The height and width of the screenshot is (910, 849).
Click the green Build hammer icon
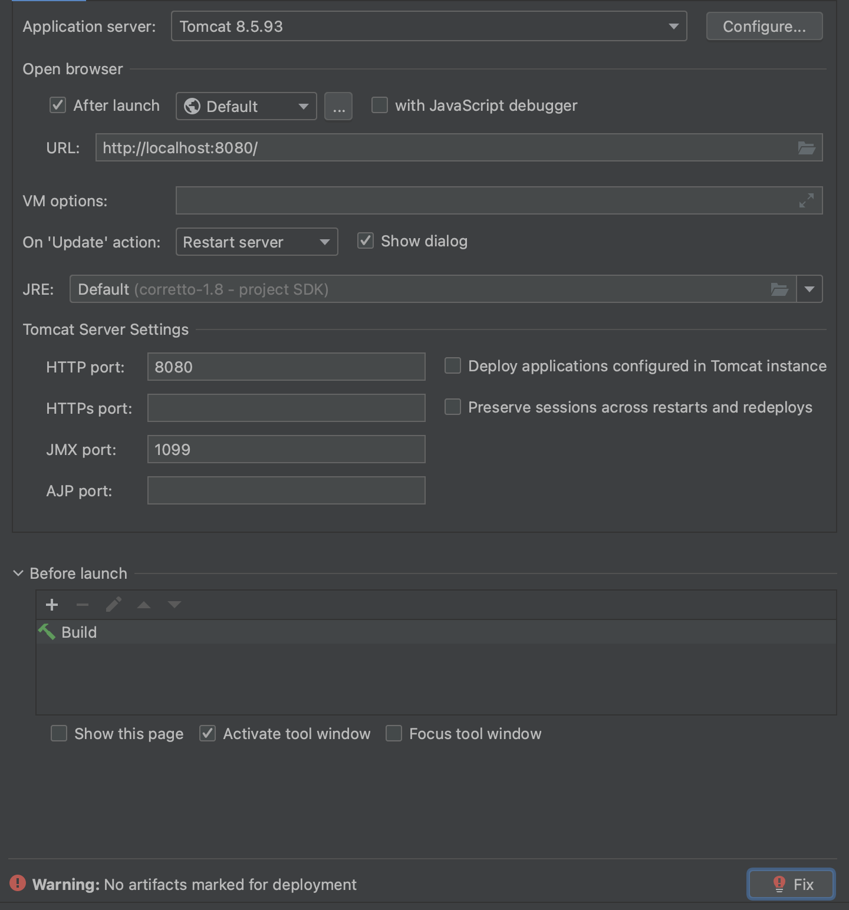click(47, 632)
